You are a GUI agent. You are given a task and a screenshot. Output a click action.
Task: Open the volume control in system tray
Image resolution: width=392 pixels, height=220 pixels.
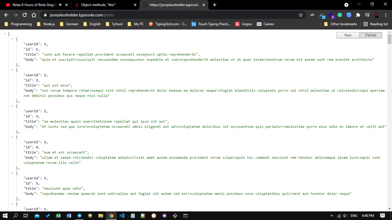point(345,216)
